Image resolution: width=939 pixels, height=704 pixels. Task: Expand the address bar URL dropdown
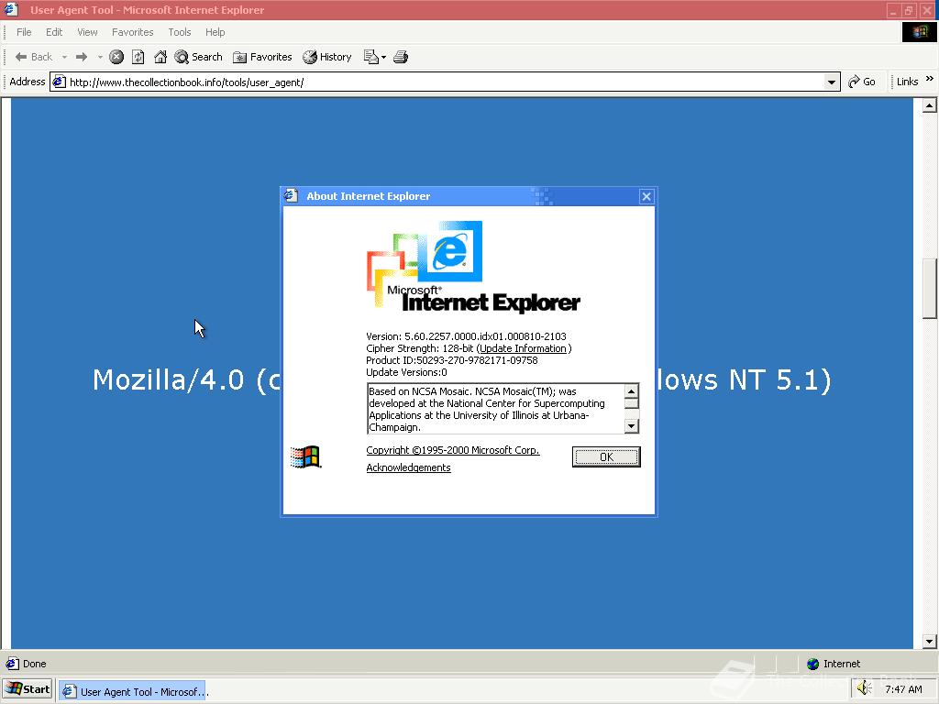pos(831,82)
